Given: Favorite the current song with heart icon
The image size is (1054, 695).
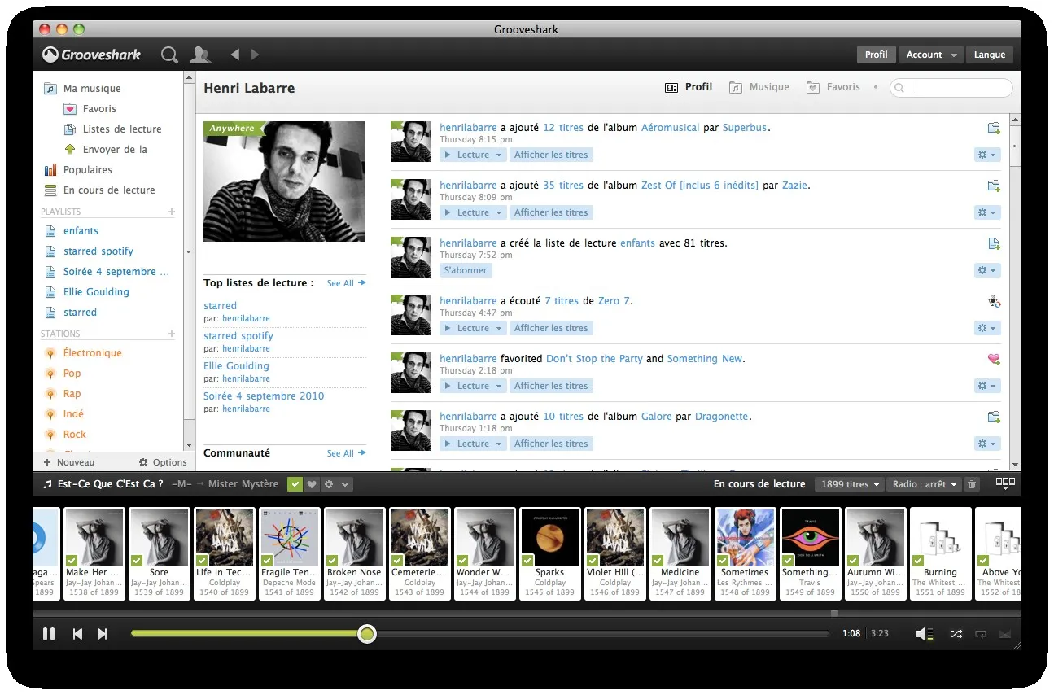Looking at the screenshot, I should [x=312, y=484].
